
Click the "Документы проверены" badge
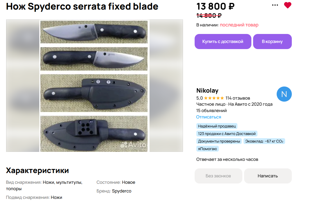coord(219,141)
